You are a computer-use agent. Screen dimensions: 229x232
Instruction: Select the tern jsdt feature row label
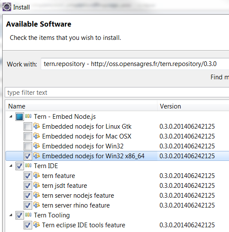tap(64, 186)
